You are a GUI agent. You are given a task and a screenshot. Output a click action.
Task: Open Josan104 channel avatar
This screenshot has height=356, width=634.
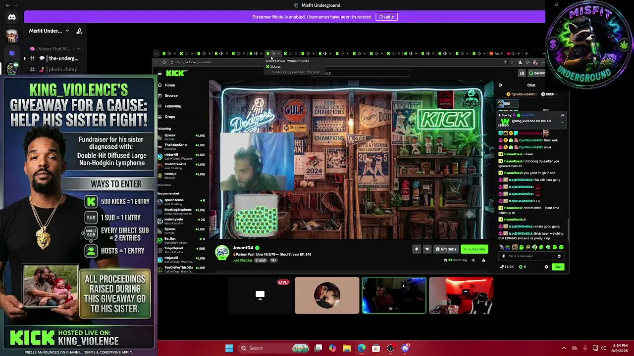222,252
